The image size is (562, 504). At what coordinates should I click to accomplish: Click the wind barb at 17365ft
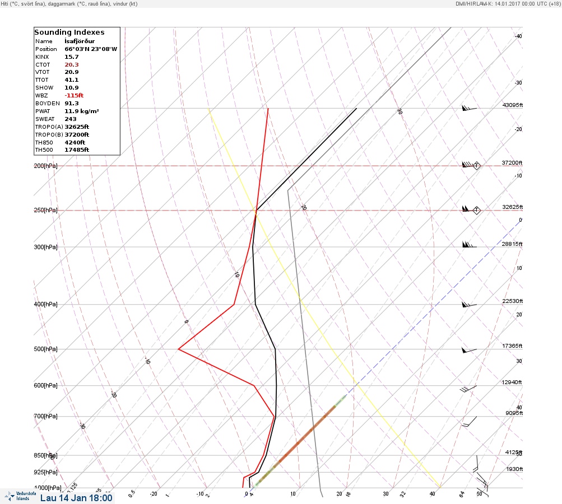tap(469, 350)
